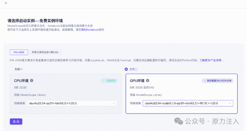Click the 方式一 label text
247x131 pixels.
18,69
